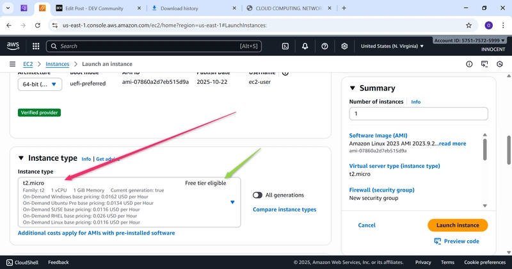
Task: Click the AWS Search box
Action: (x=154, y=46)
